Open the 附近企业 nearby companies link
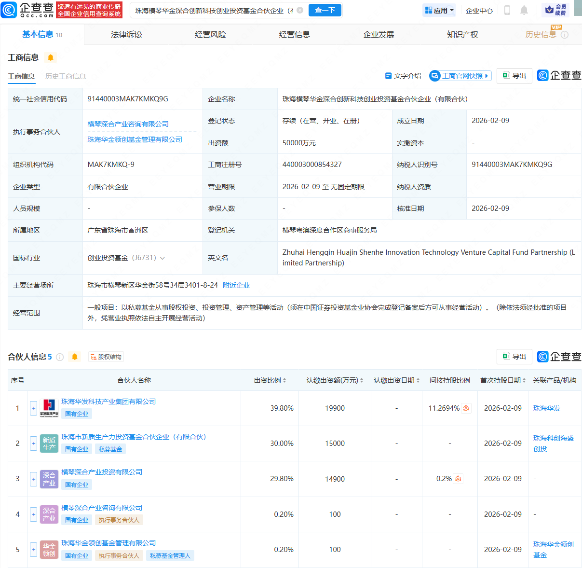Image resolution: width=582 pixels, height=568 pixels. coord(236,285)
